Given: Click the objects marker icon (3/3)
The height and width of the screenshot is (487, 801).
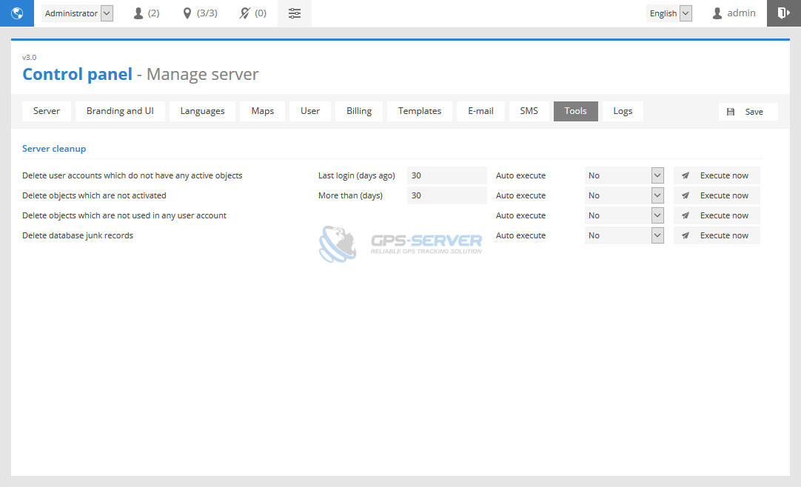Looking at the screenshot, I should point(199,13).
